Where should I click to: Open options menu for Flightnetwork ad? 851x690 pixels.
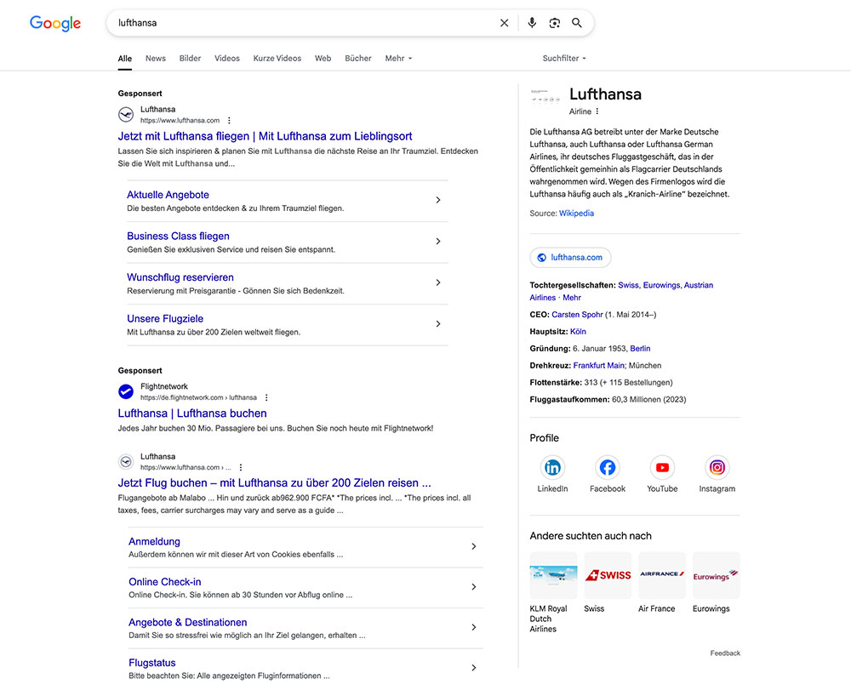266,397
